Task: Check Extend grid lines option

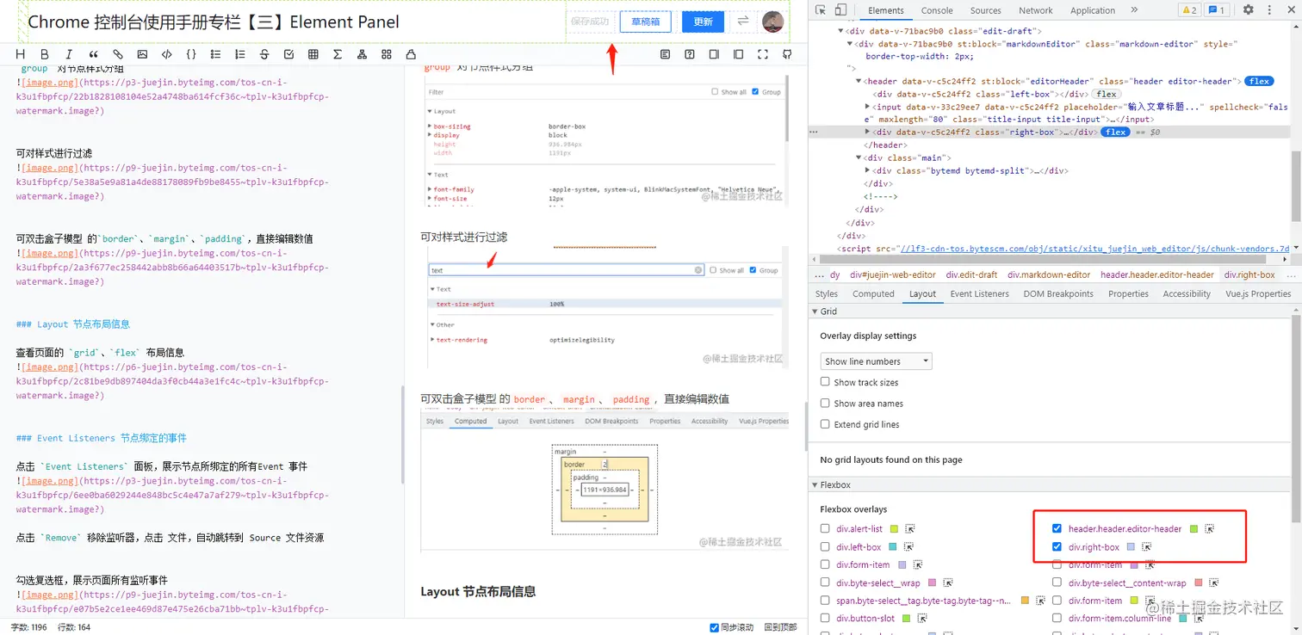Action: click(825, 424)
